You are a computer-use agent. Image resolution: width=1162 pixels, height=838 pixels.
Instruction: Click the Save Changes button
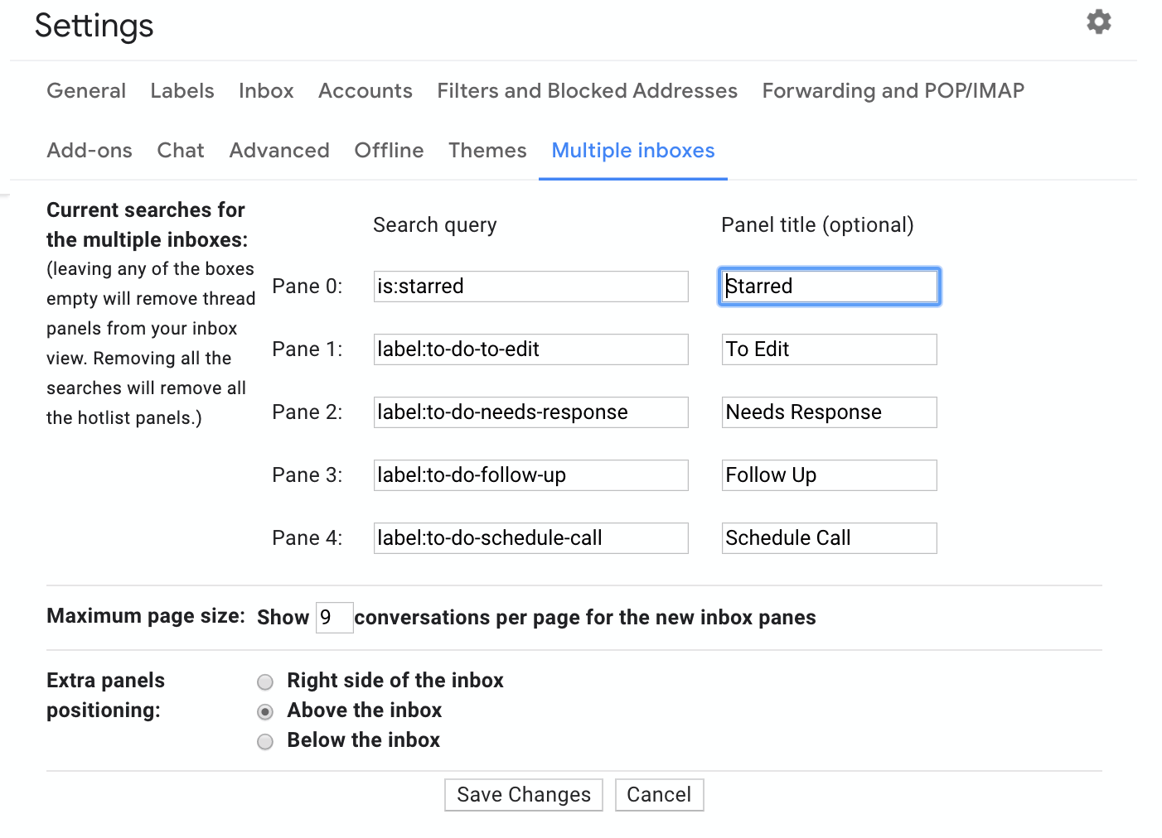coord(524,795)
